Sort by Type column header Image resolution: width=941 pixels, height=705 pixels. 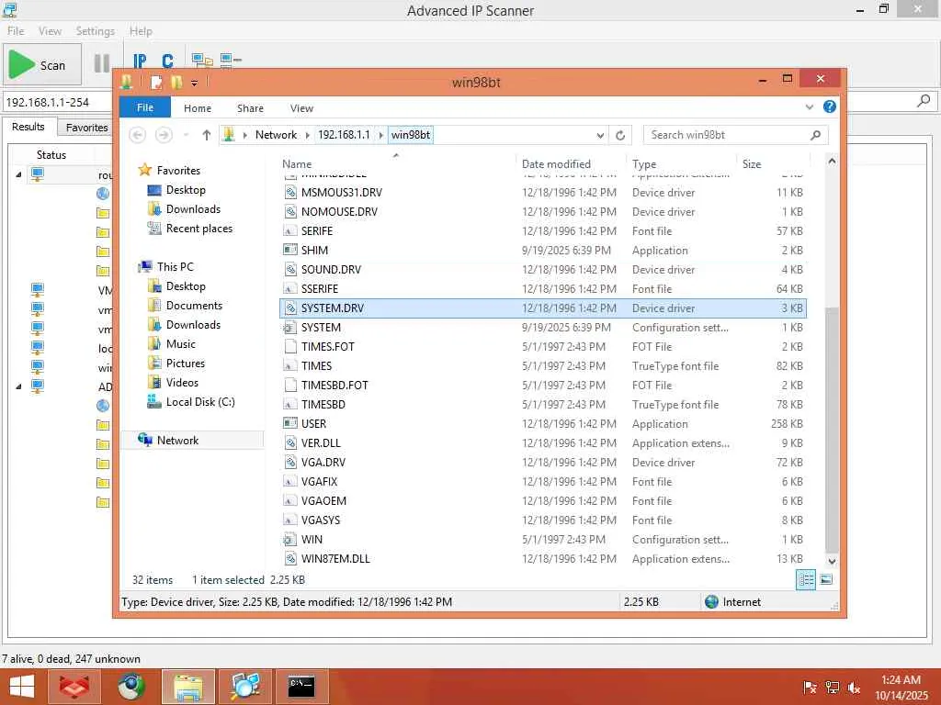(644, 164)
